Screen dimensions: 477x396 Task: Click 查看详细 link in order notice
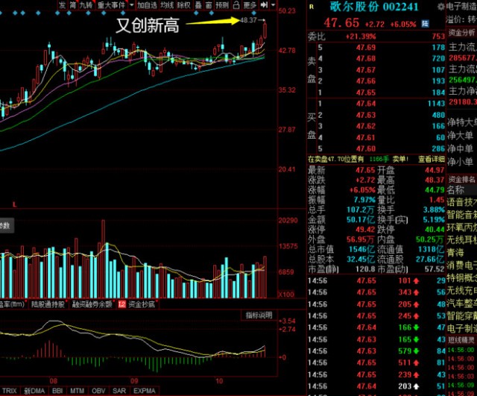[432, 159]
